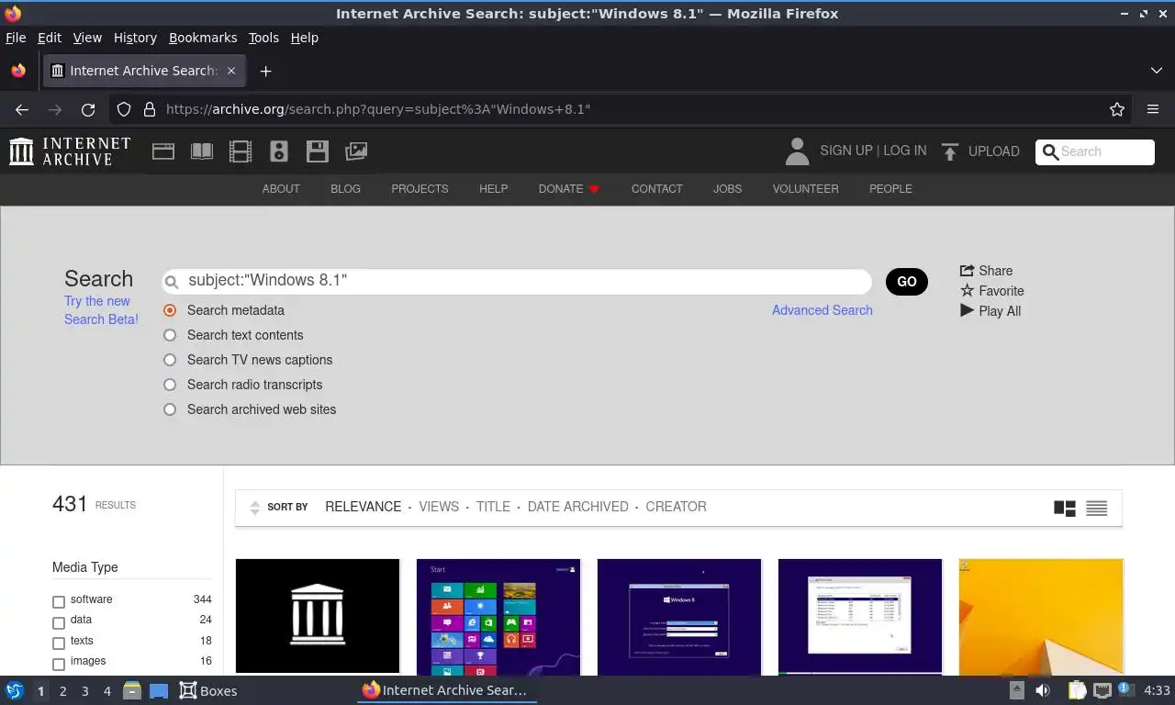Image resolution: width=1175 pixels, height=705 pixels.
Task: Open the History menu
Action: [x=135, y=38]
